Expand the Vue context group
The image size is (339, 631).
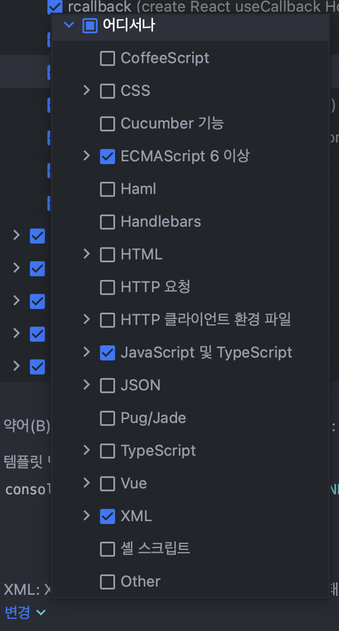pyautogui.click(x=86, y=483)
